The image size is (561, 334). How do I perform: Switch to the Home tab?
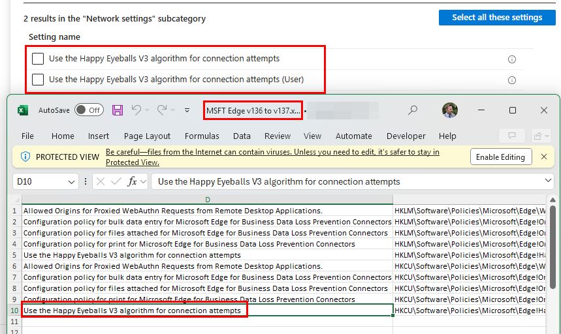pos(63,136)
